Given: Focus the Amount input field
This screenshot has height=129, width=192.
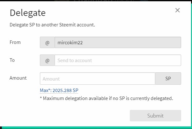Looking at the screenshot, I should pyautogui.click(x=97, y=79).
